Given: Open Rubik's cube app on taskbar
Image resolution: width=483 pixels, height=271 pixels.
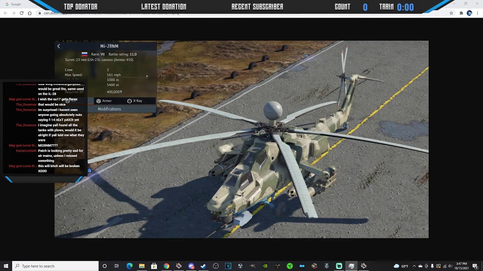Looking at the screenshot, I should click(314, 266).
